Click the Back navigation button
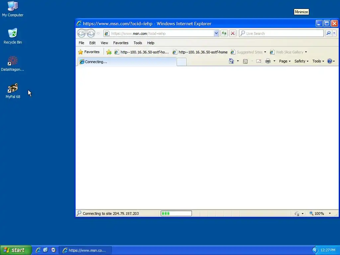This screenshot has height=255, width=340. pyautogui.click(x=82, y=34)
